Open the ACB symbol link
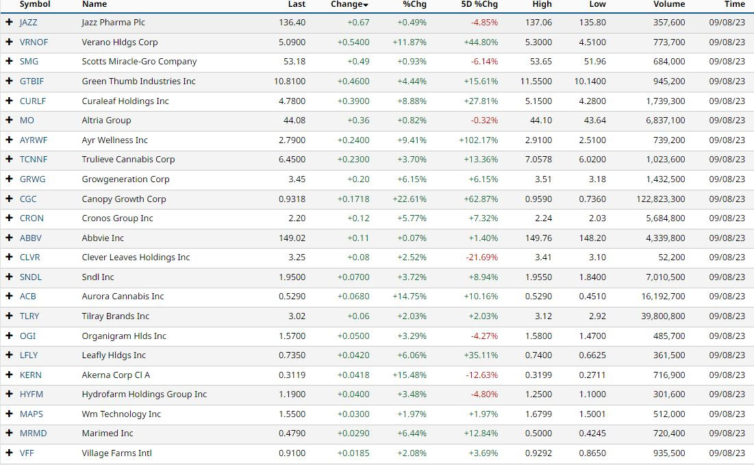This screenshot has width=754, height=465. (28, 297)
